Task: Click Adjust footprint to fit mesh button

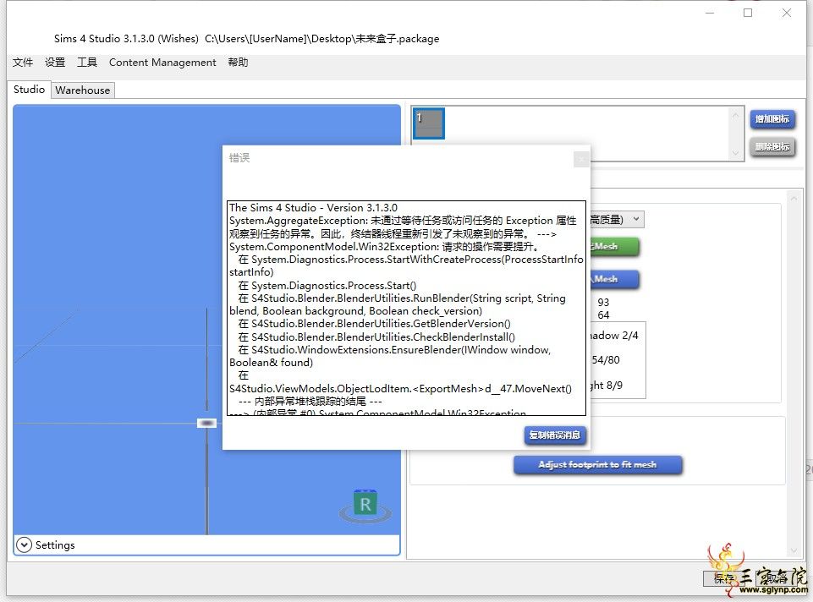Action: click(x=597, y=465)
